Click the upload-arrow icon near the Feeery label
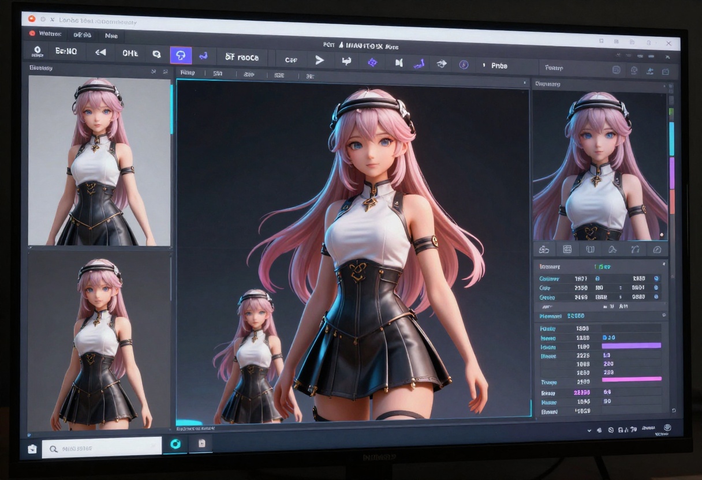The width and height of the screenshot is (702, 480). 649,71
